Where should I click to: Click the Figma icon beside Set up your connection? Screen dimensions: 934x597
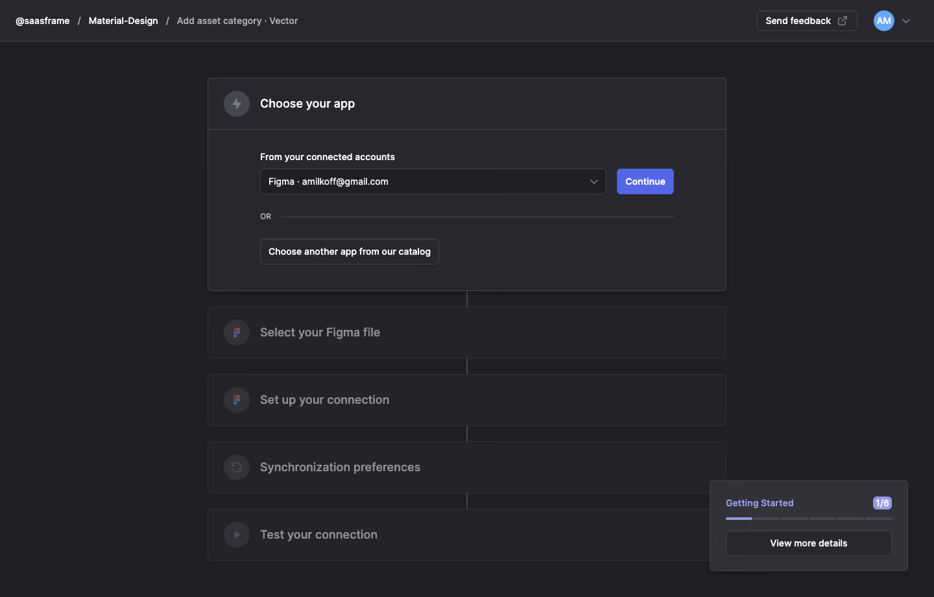237,400
